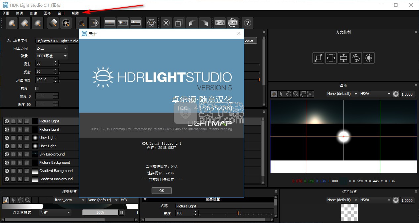This screenshot has width=419, height=223.
Task: Open the front_view camera dropdown
Action: [x=70, y=200]
